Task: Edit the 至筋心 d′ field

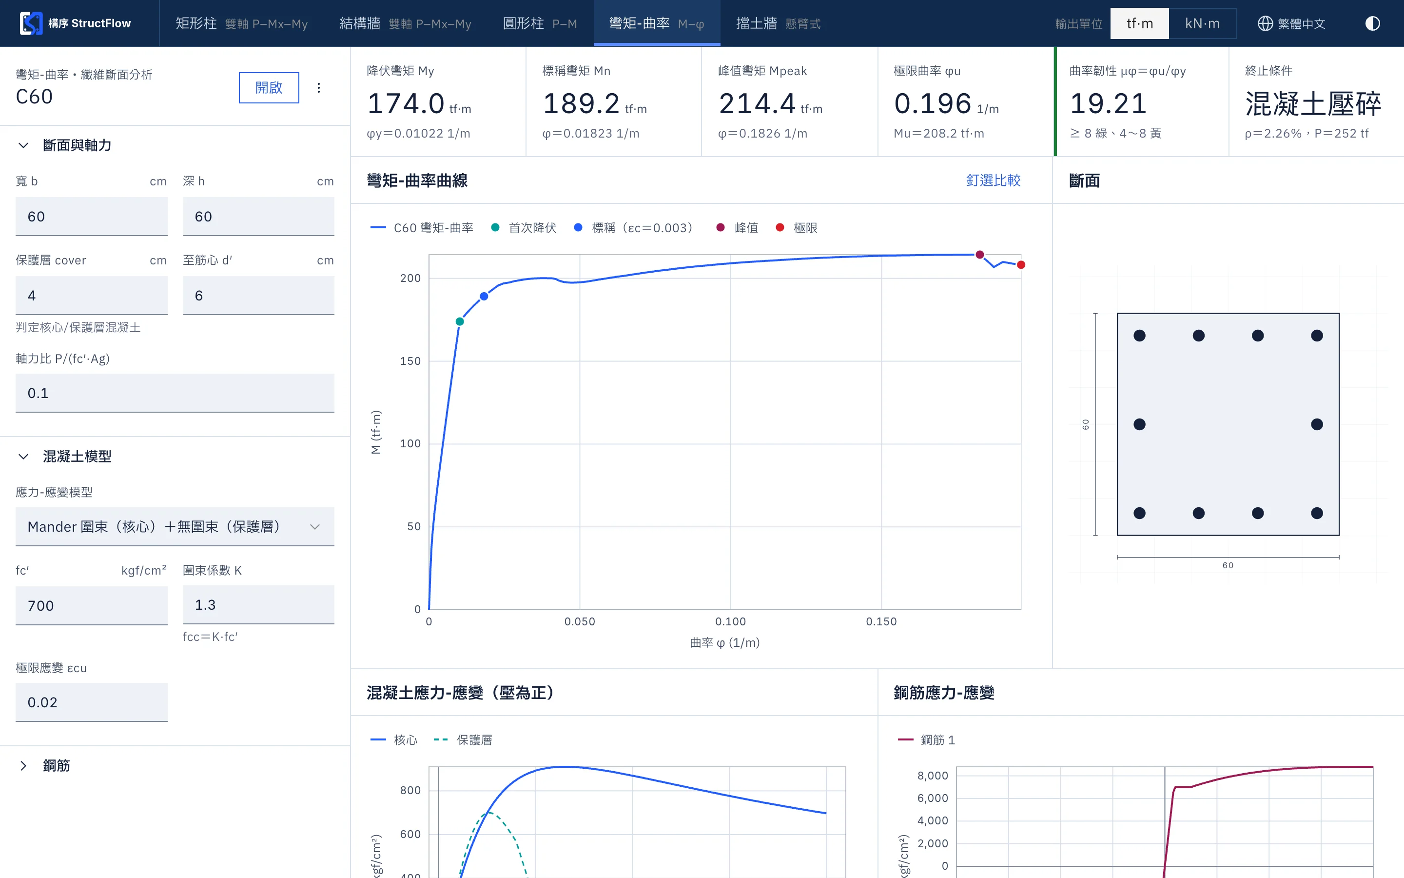Action: click(259, 295)
